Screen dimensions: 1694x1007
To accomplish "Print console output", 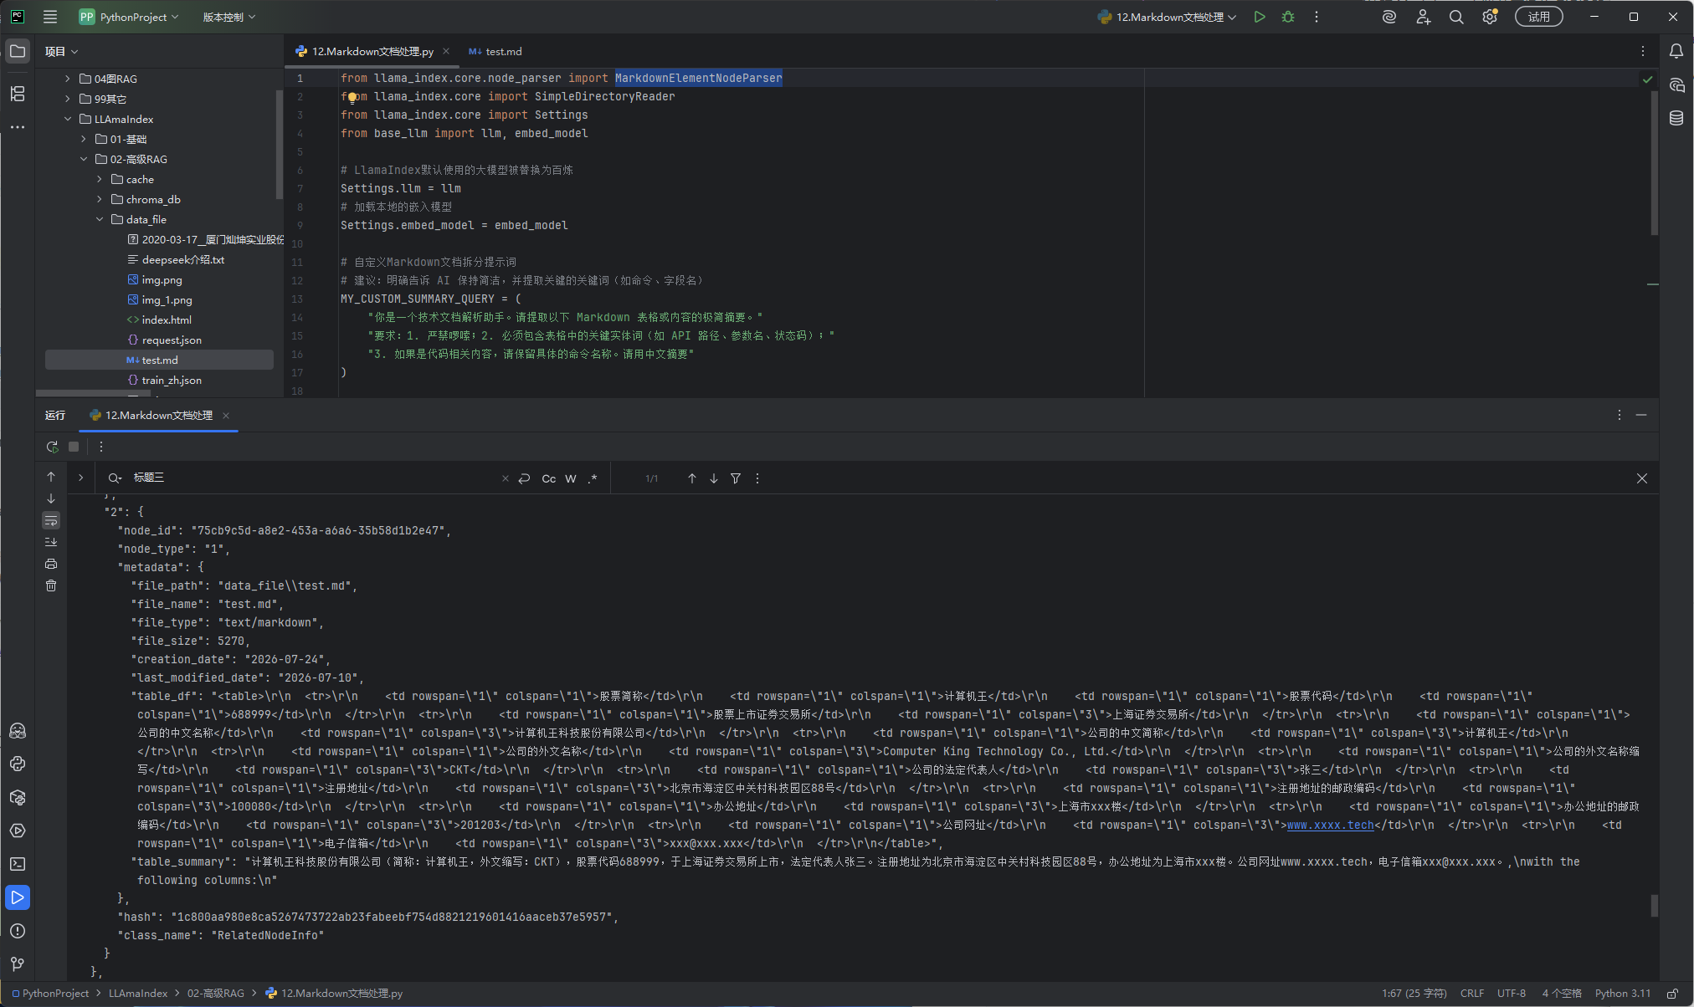I will click(x=51, y=564).
